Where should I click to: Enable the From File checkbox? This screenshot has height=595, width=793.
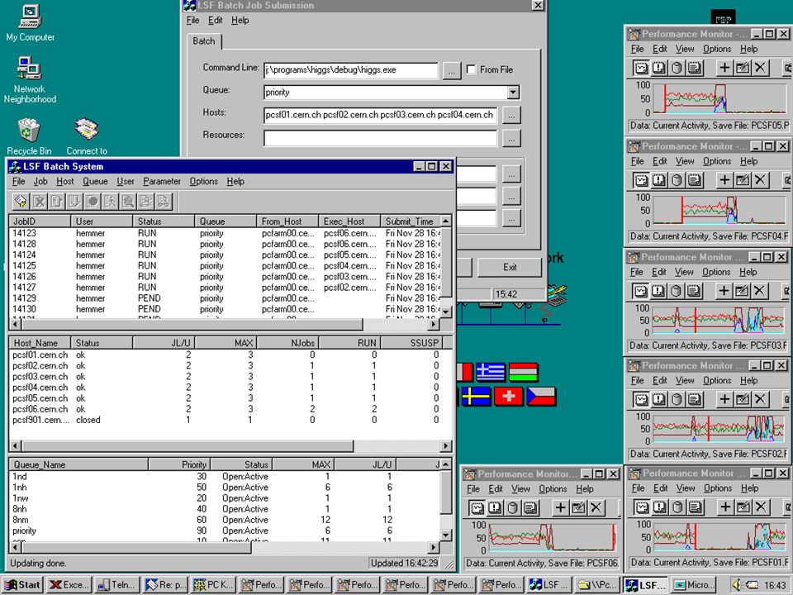[x=471, y=69]
